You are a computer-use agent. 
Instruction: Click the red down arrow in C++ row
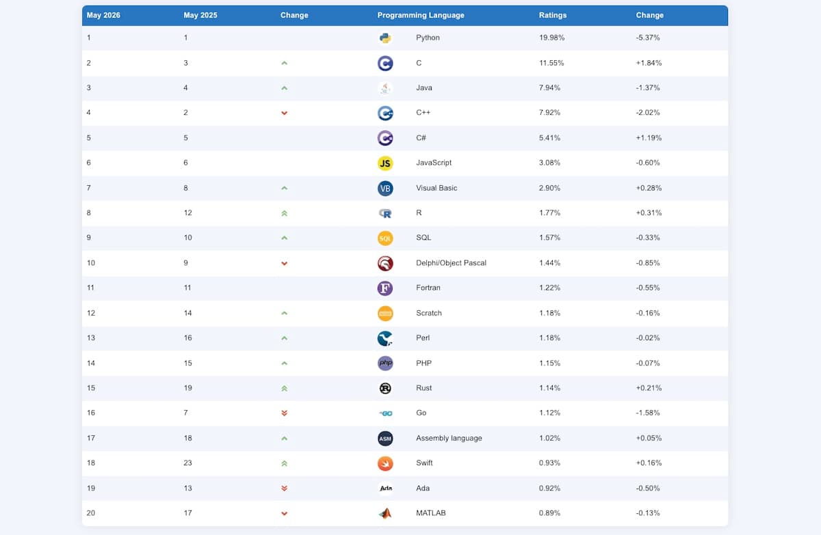(x=285, y=113)
